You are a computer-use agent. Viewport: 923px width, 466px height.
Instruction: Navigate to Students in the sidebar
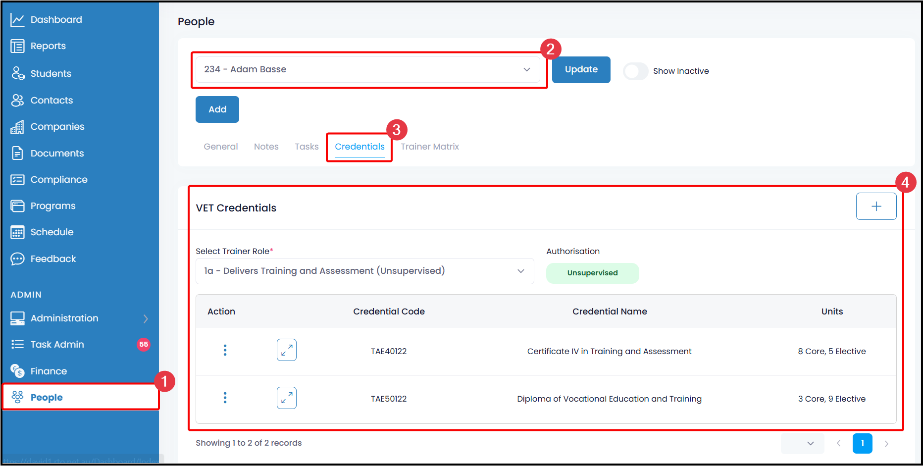pos(51,74)
